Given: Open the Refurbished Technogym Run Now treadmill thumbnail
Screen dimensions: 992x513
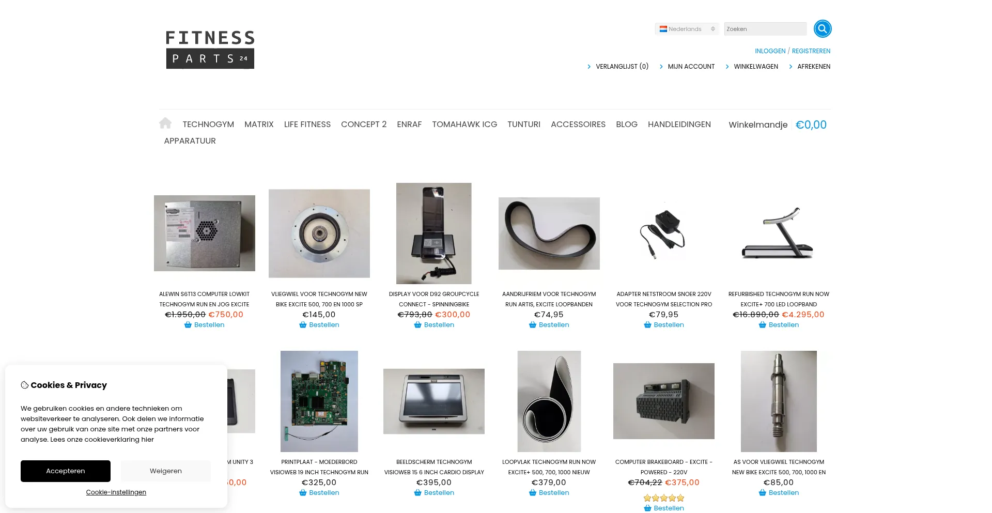Looking at the screenshot, I should click(779, 234).
